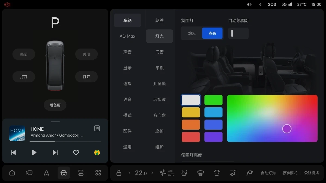Screen dimensions: 326x183
Task: Toggle the 自动氛围灯 switch
Action: click(x=238, y=33)
